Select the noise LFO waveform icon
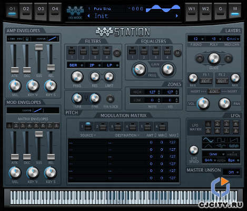Viewport: 247px width, 211px height. 234,146
